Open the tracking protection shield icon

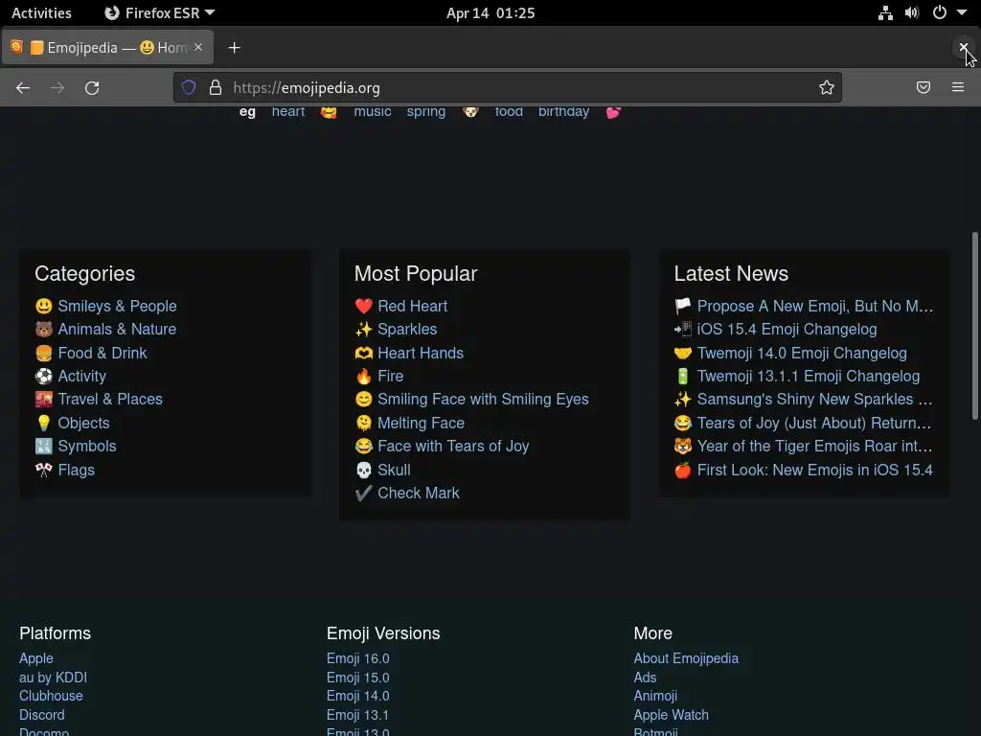click(189, 87)
